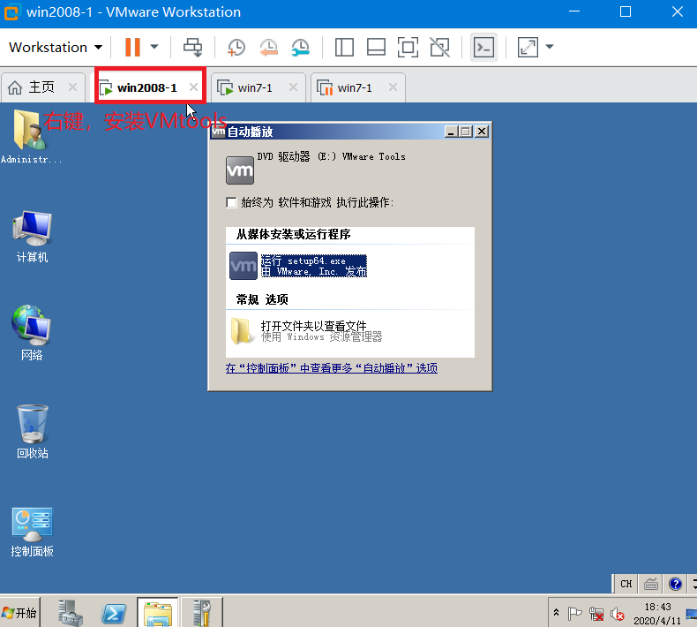Expand the power options arrow beside pause
The height and width of the screenshot is (627, 697).
coord(154,47)
